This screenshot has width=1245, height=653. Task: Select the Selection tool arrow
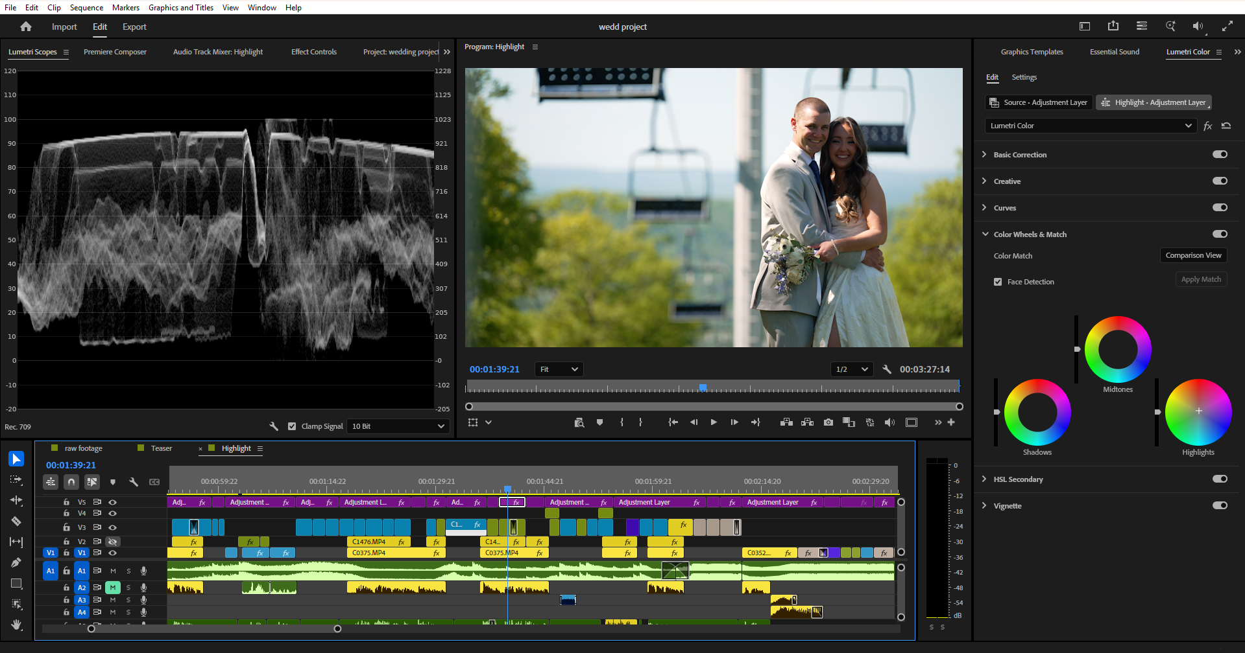pos(16,459)
